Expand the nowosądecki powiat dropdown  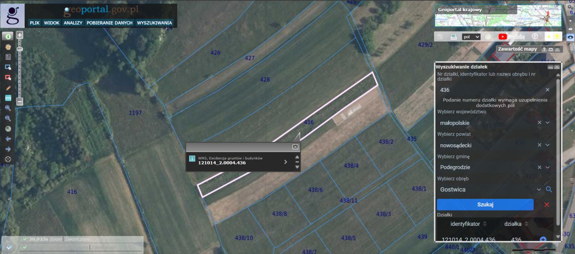[x=548, y=145]
